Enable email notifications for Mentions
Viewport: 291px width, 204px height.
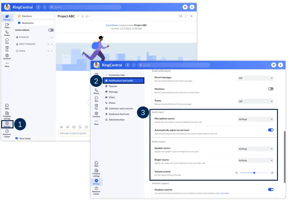[270, 88]
